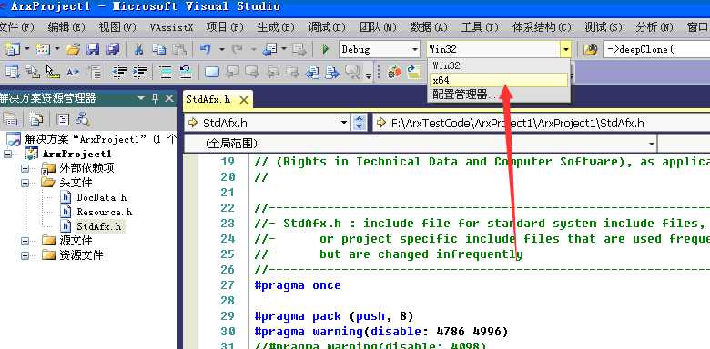Click the Undo arrow icon

tap(206, 49)
